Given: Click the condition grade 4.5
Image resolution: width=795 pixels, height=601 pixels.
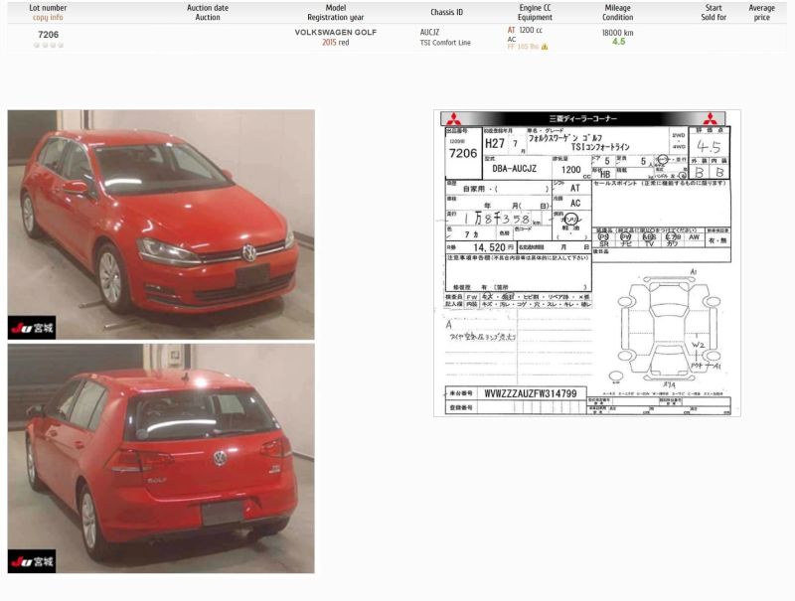Looking at the screenshot, I should [x=618, y=42].
